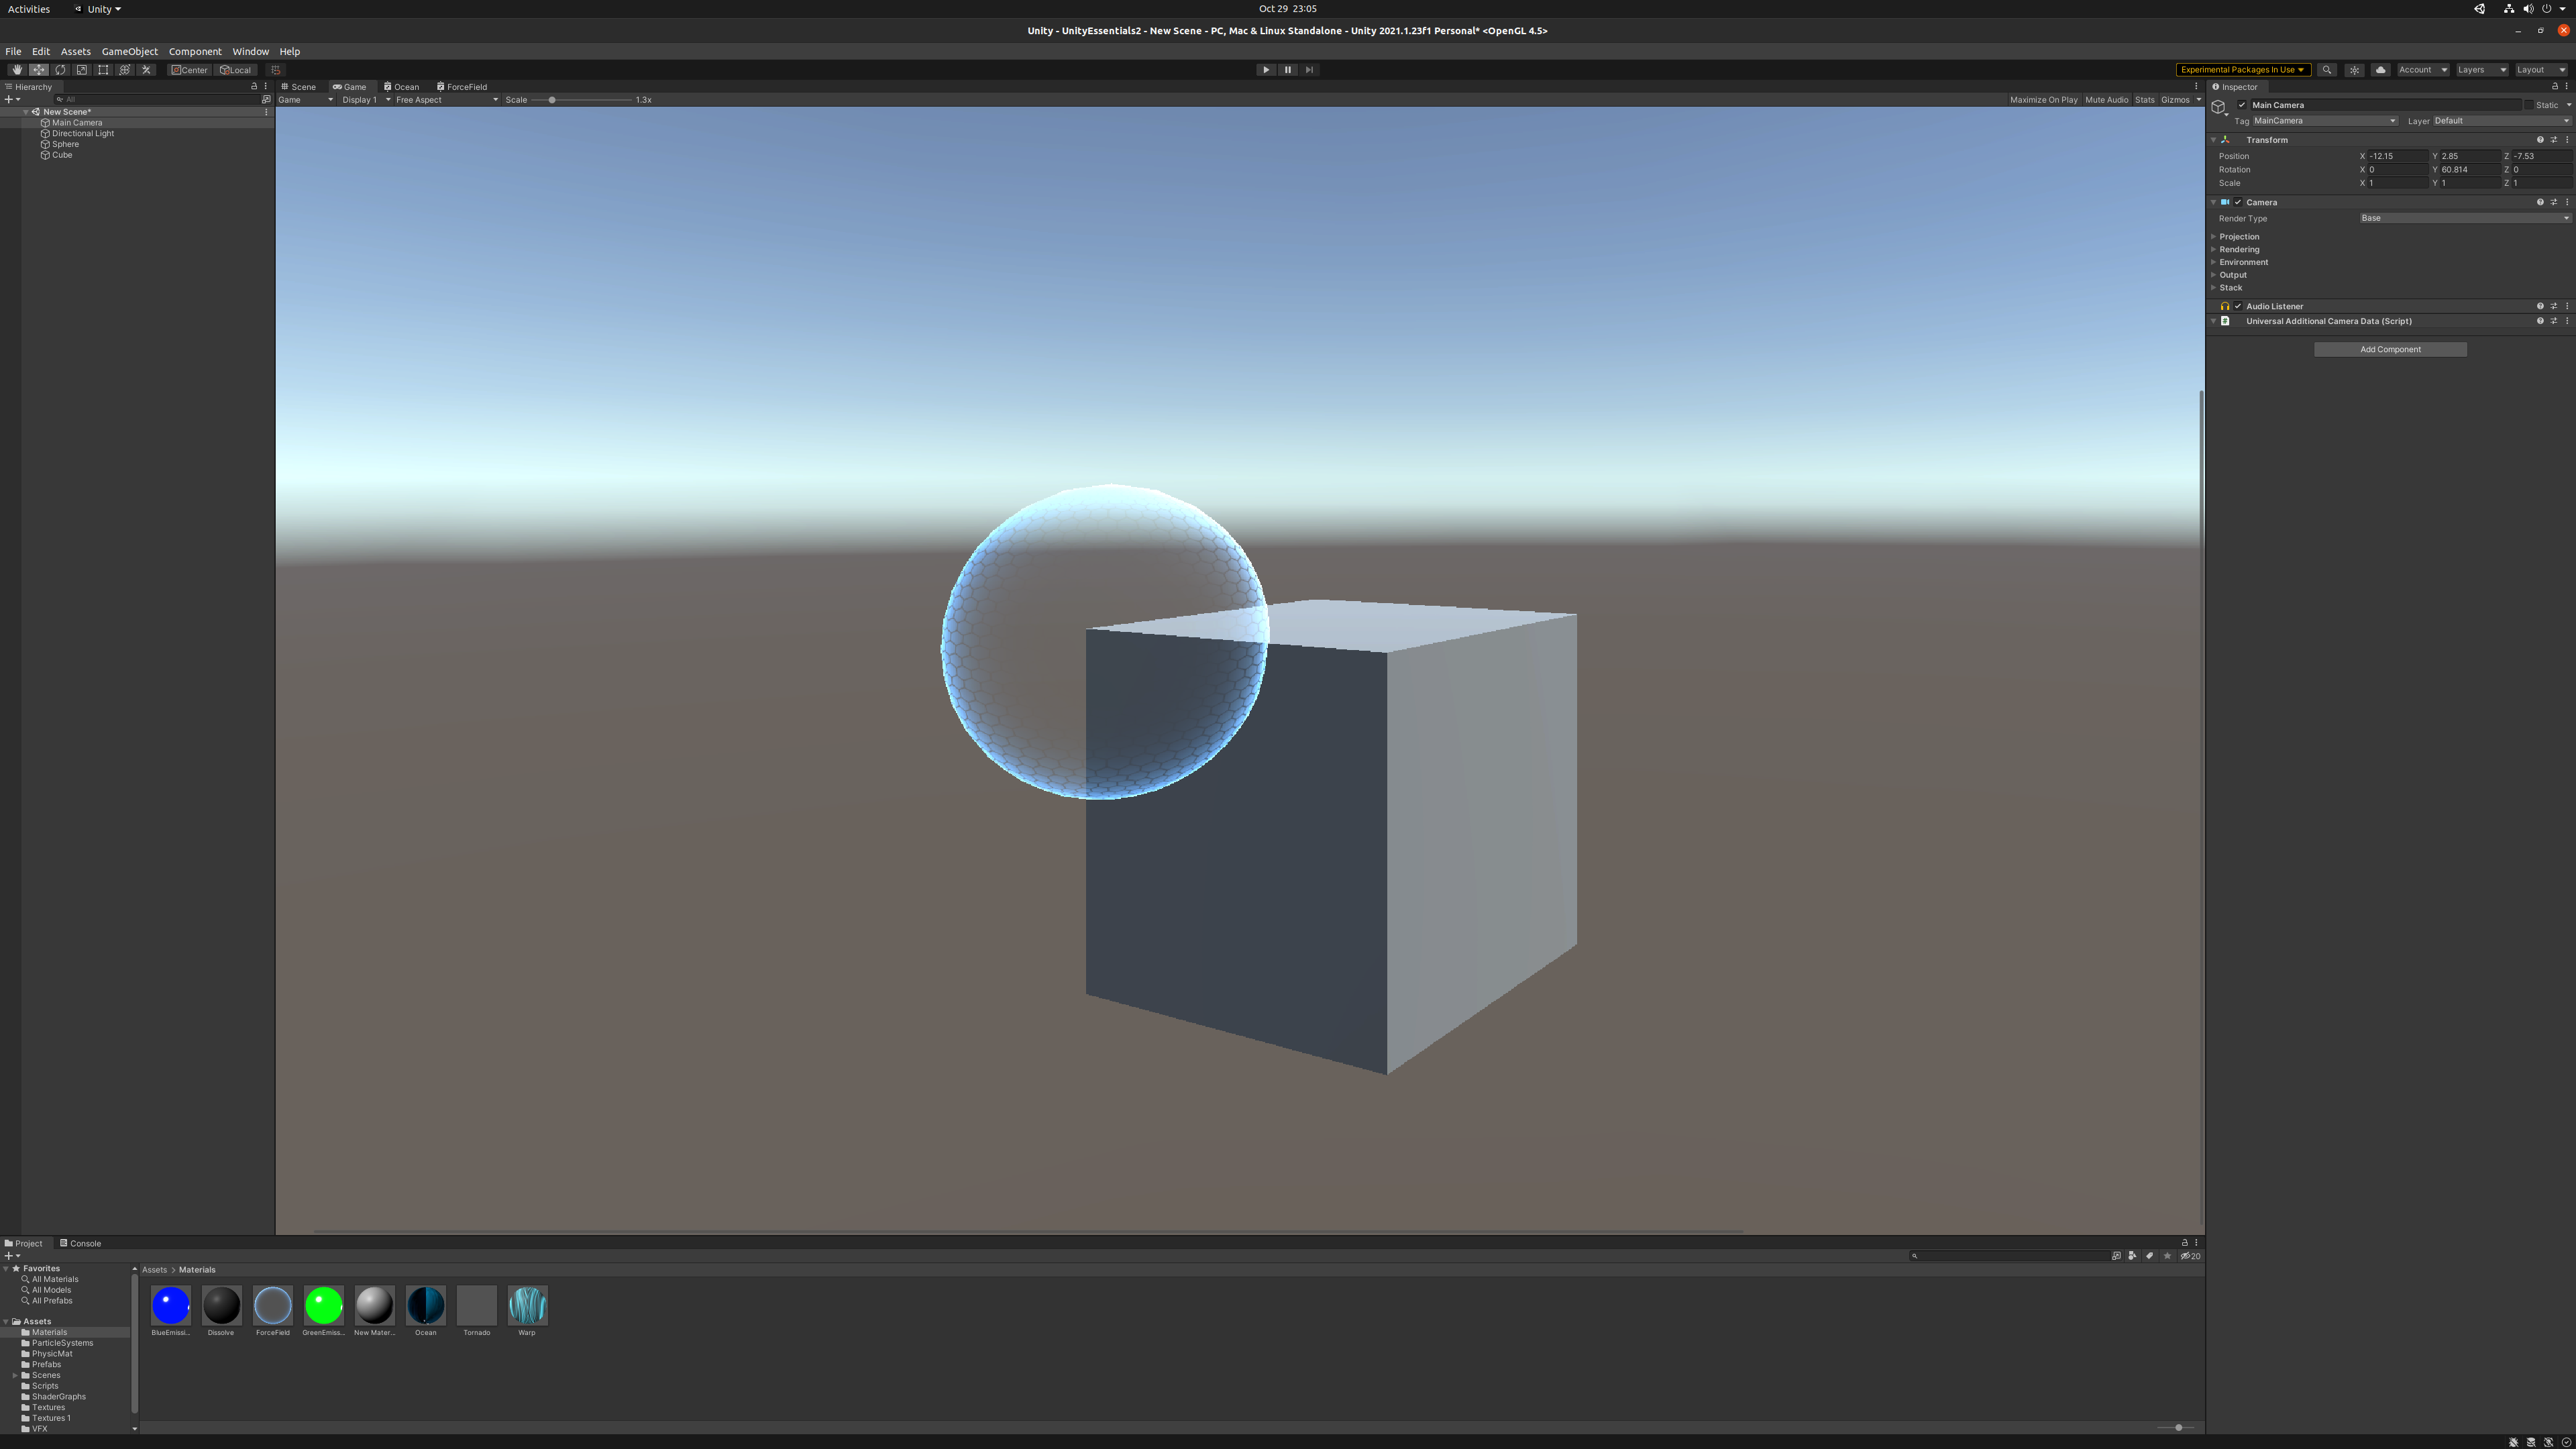Save search favorite star icon
This screenshot has width=2576, height=1449.
(2167, 1256)
